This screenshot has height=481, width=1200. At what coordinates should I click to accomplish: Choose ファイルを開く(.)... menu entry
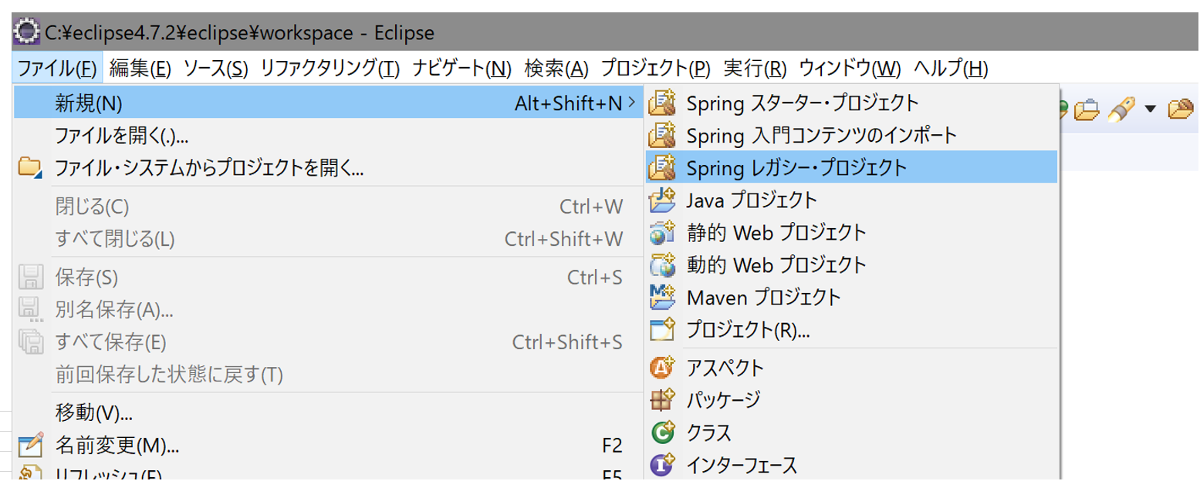pos(122,136)
